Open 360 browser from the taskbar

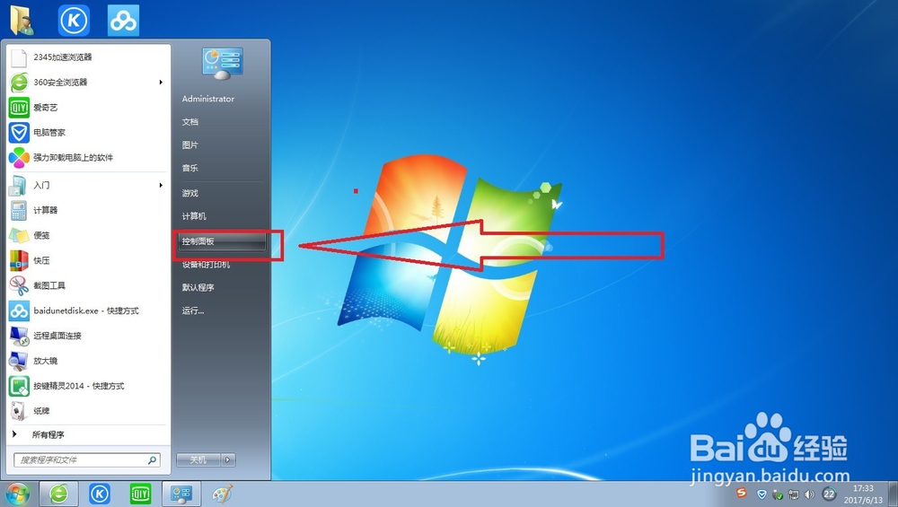coord(59,494)
